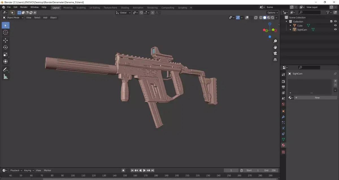Screen dimensions: 339x180
Task: Play the animation forward
Action: [x=144, y=170]
